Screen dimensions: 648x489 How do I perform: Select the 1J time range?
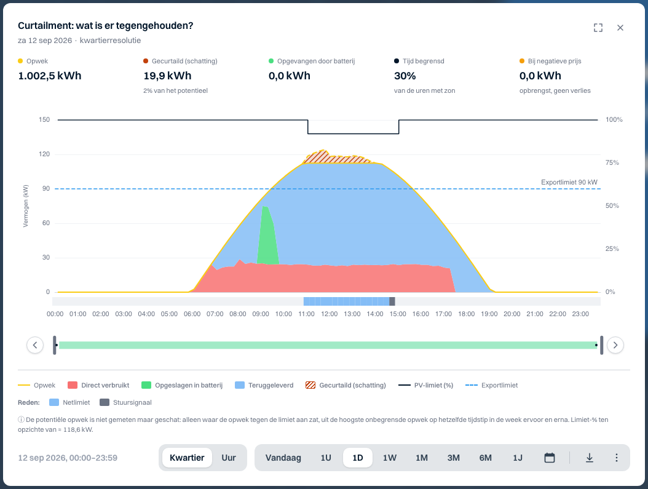518,458
